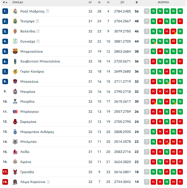Click promotion arrow icon next to Τενερίφε

(37, 21)
